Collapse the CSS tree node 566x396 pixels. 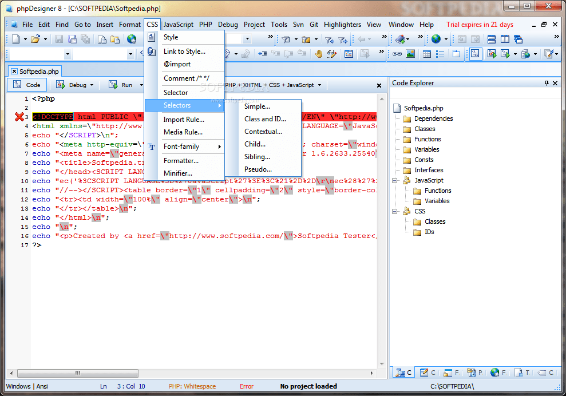click(x=394, y=211)
